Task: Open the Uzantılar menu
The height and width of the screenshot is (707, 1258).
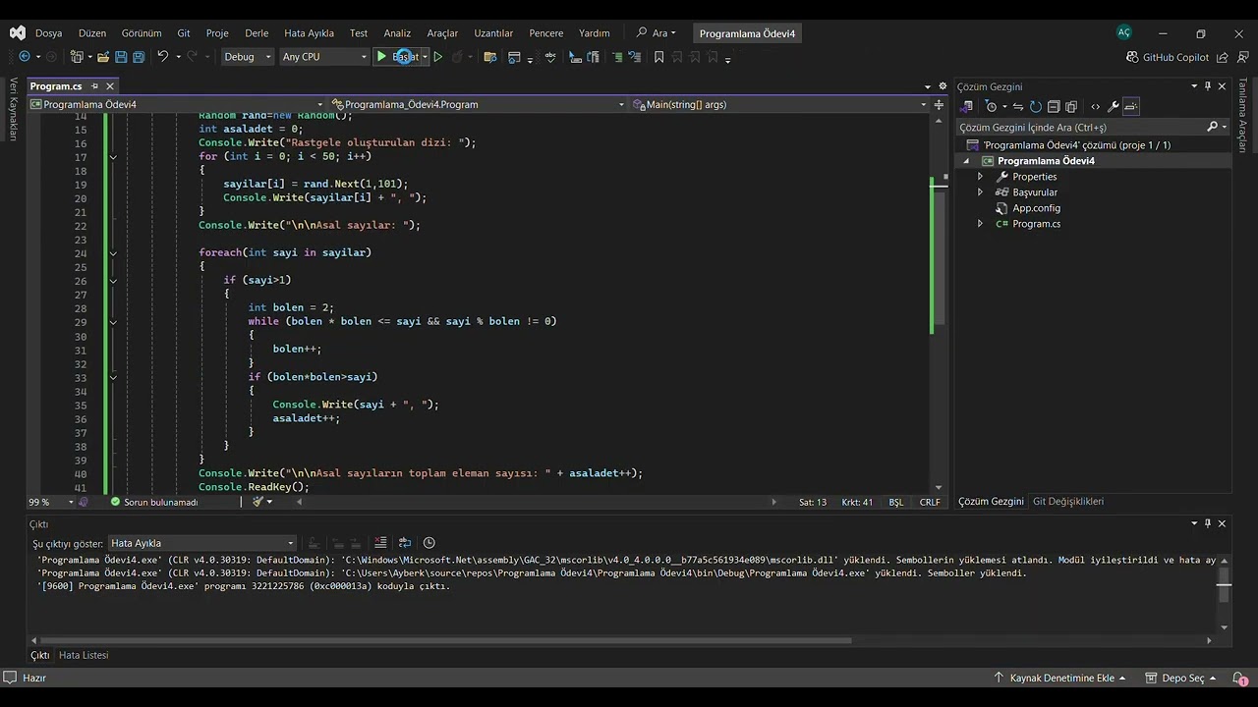Action: (x=493, y=32)
